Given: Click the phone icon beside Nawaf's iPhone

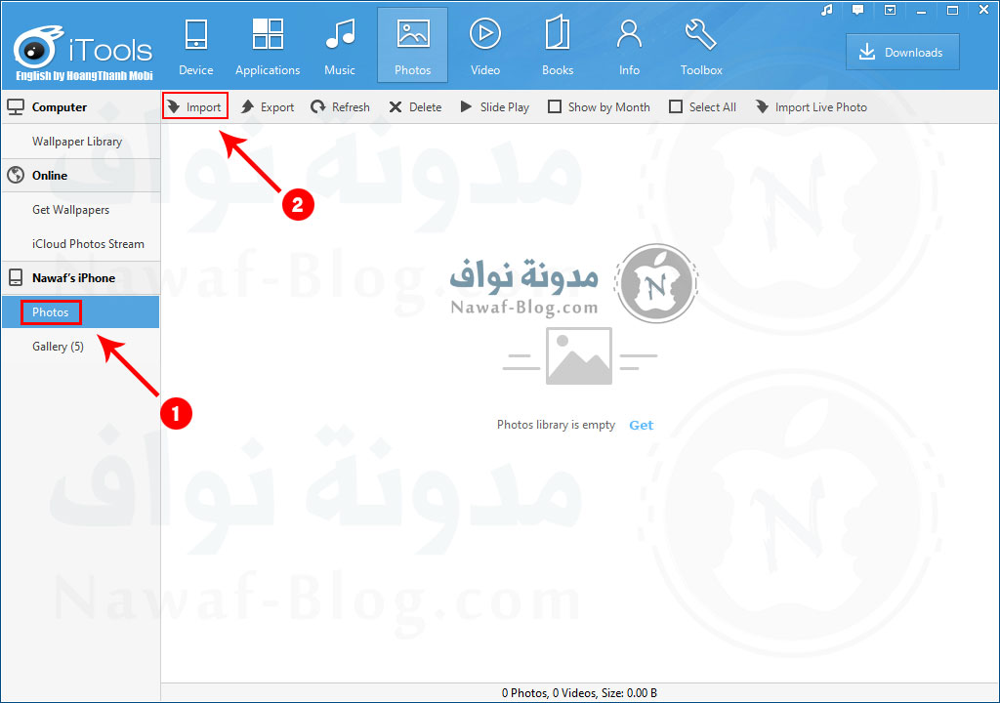Looking at the screenshot, I should pos(16,278).
